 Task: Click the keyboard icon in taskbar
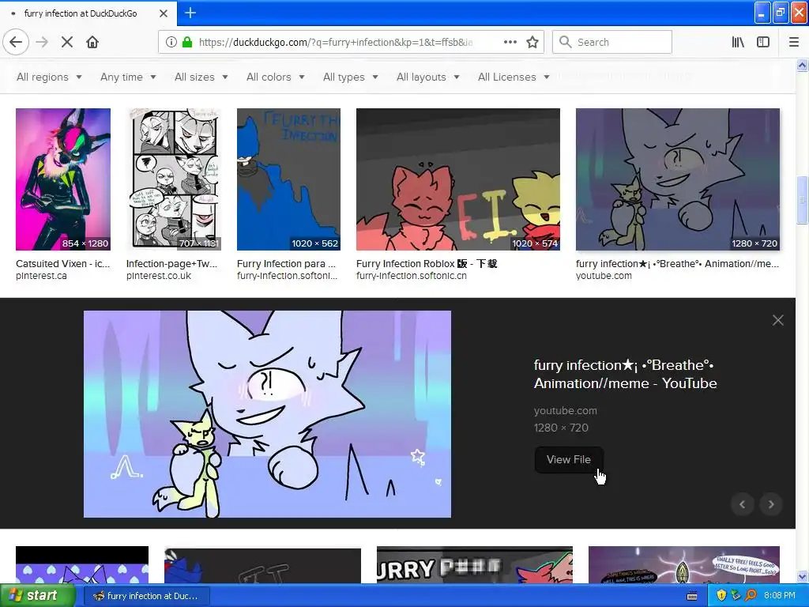pyautogui.click(x=692, y=596)
